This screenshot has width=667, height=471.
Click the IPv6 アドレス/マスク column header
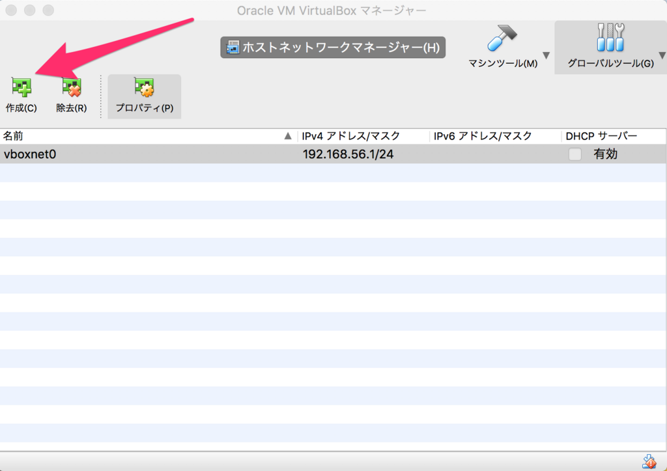[x=495, y=136]
